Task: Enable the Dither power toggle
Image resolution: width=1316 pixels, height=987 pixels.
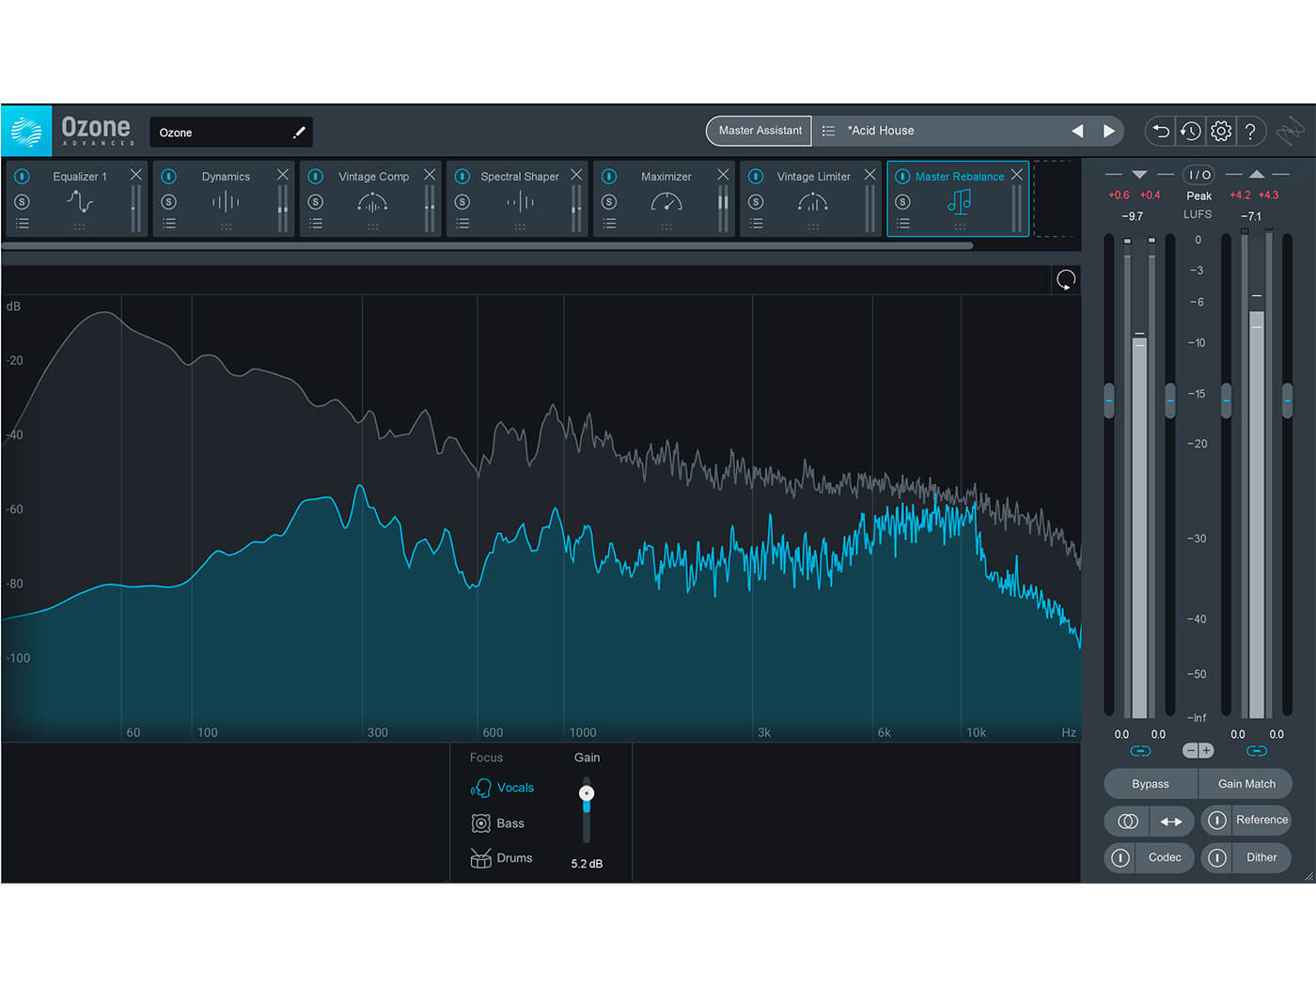Action: (1217, 857)
